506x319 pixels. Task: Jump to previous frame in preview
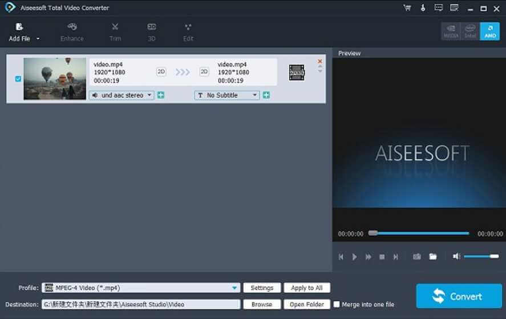[x=341, y=257]
